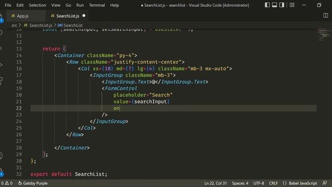Click the JS icon on SearchList.js tab
Viewport: 332px width, 187px height.
pyautogui.click(x=52, y=16)
